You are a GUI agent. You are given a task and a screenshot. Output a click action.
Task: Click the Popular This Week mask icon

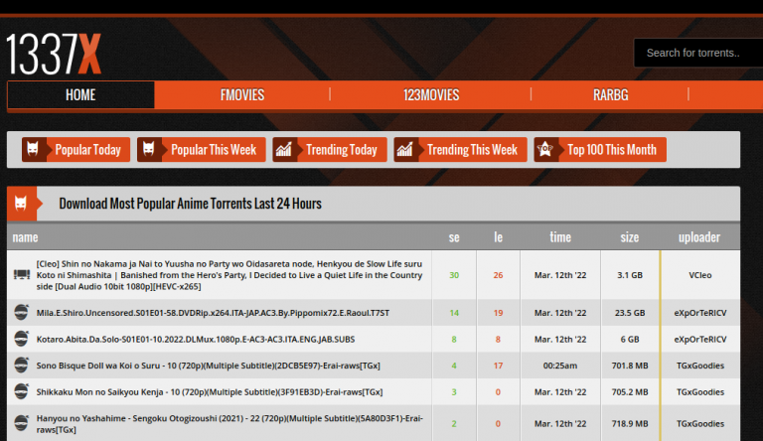(x=150, y=150)
